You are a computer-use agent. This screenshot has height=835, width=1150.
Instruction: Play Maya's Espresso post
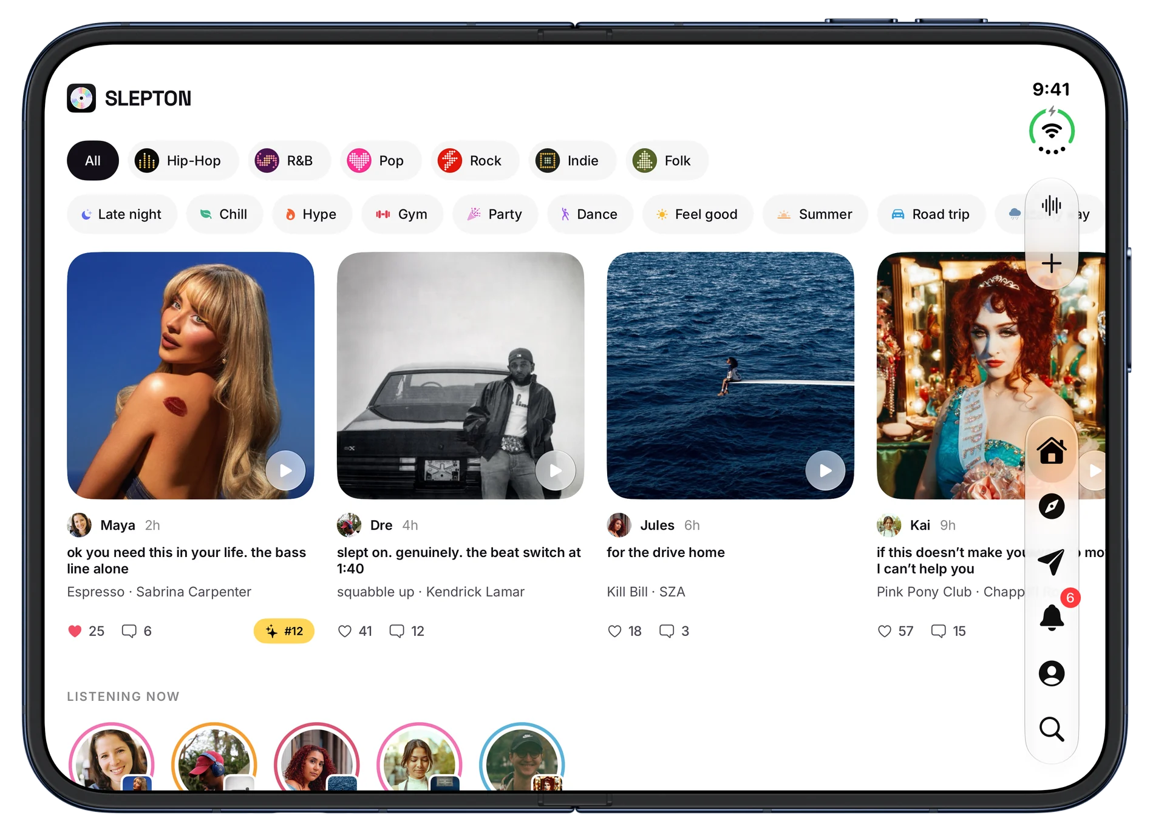pos(285,470)
